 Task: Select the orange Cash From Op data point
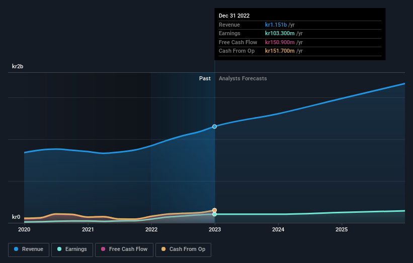(215, 210)
